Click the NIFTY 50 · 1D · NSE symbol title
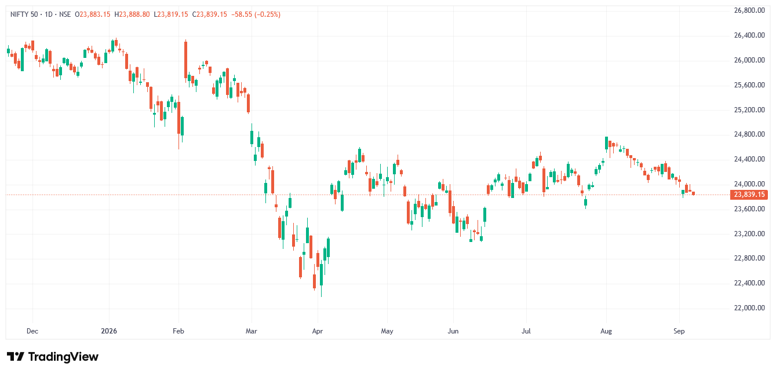776x374 pixels. click(x=40, y=14)
